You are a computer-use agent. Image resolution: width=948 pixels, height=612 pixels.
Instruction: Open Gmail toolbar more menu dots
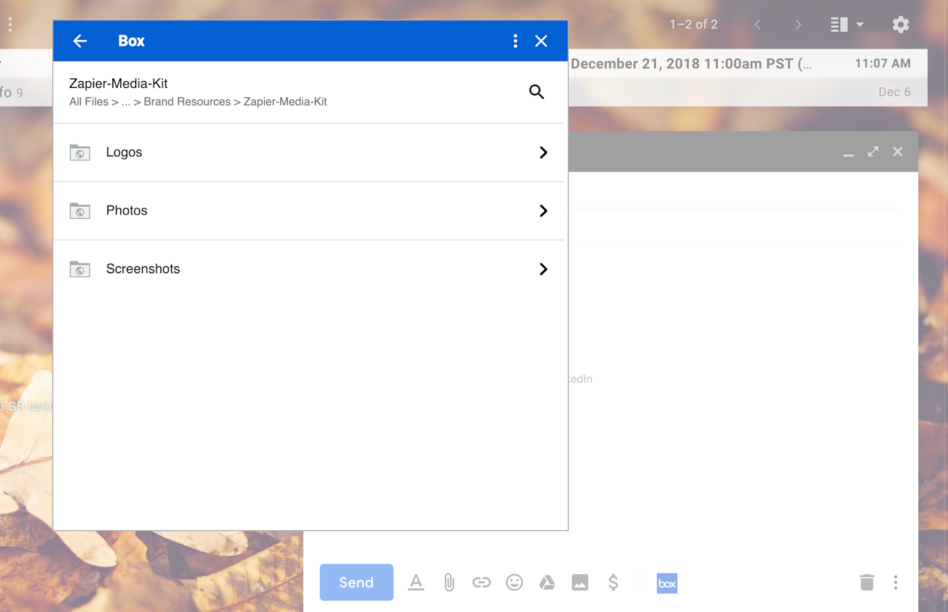coord(10,25)
